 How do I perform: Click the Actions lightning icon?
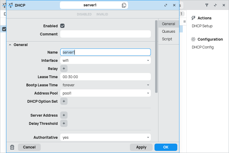coord(193,18)
